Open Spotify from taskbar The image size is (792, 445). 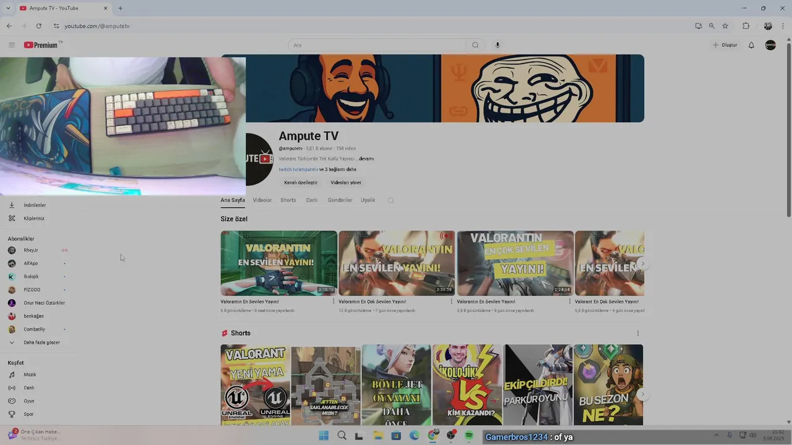(469, 436)
